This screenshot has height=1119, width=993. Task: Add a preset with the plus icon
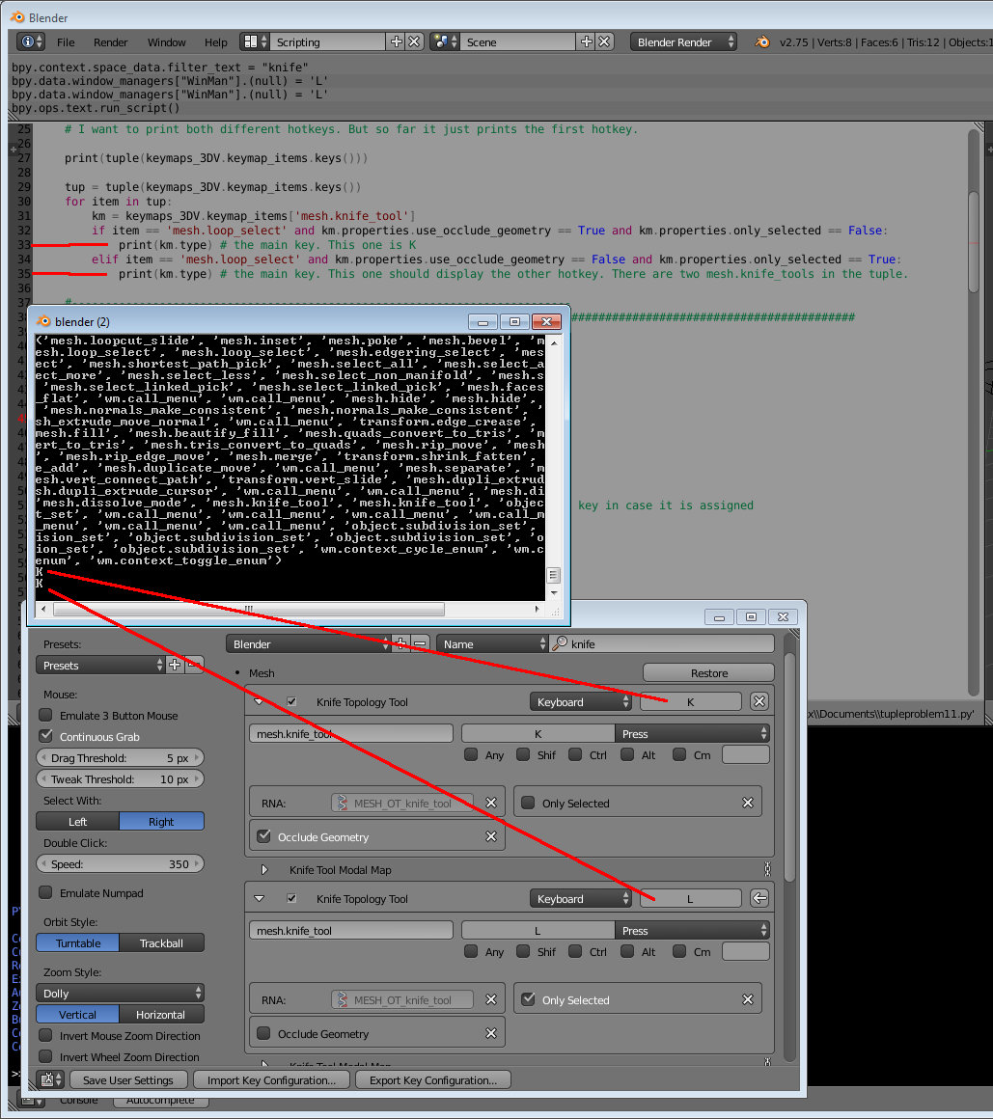coord(175,665)
